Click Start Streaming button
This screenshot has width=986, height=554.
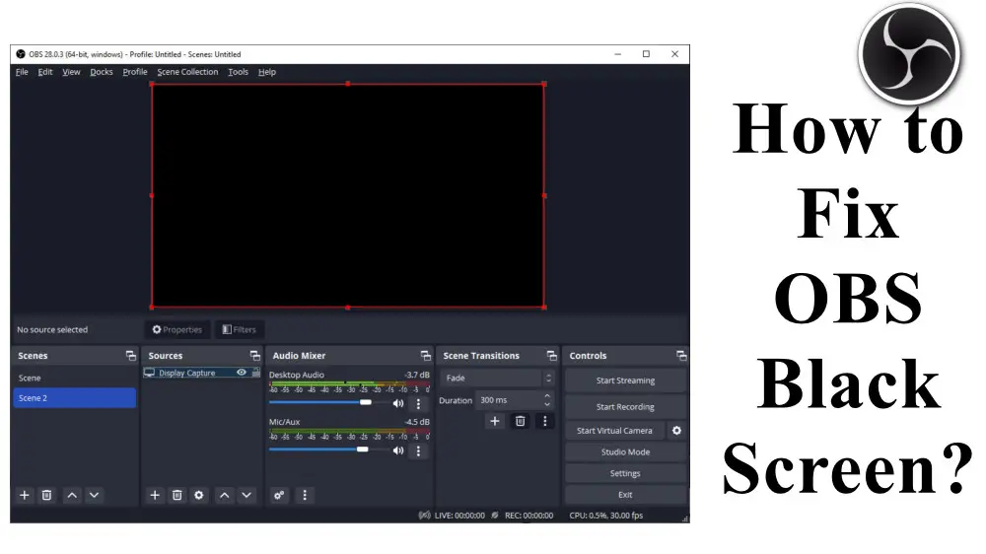coord(626,381)
